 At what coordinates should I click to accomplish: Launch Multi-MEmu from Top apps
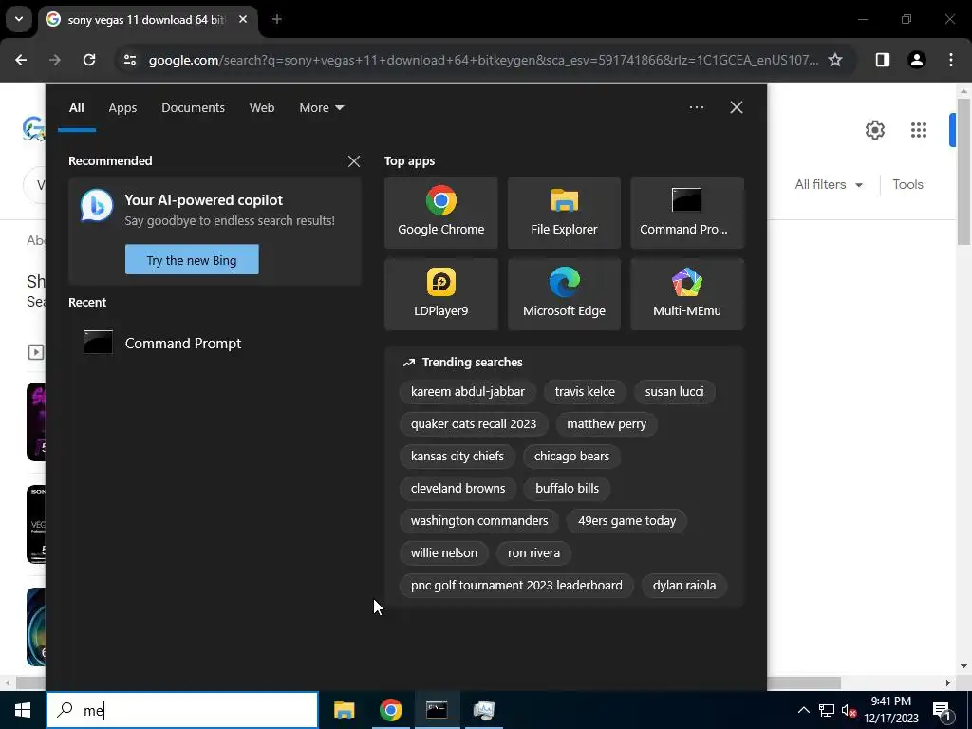[x=687, y=294]
